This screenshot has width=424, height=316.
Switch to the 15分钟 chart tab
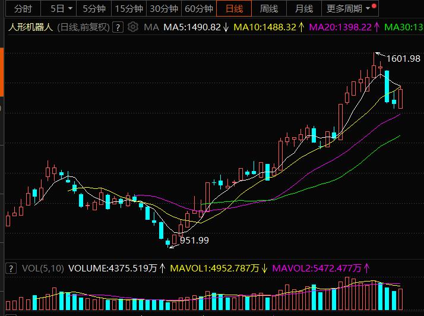click(x=129, y=9)
